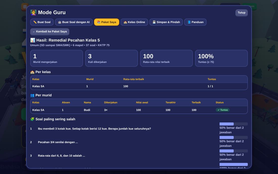Open the Panduan tab
The height and width of the screenshot is (174, 278).
tap(195, 22)
